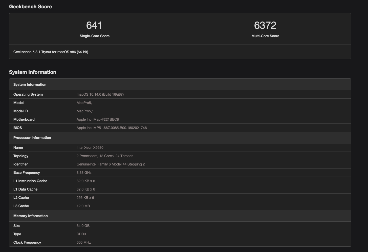Click the memory Size label
Viewport: 368px width, 252px height.
click(17, 226)
